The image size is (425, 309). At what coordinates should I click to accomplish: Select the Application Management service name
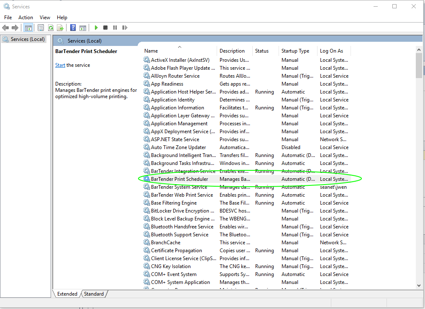179,123
